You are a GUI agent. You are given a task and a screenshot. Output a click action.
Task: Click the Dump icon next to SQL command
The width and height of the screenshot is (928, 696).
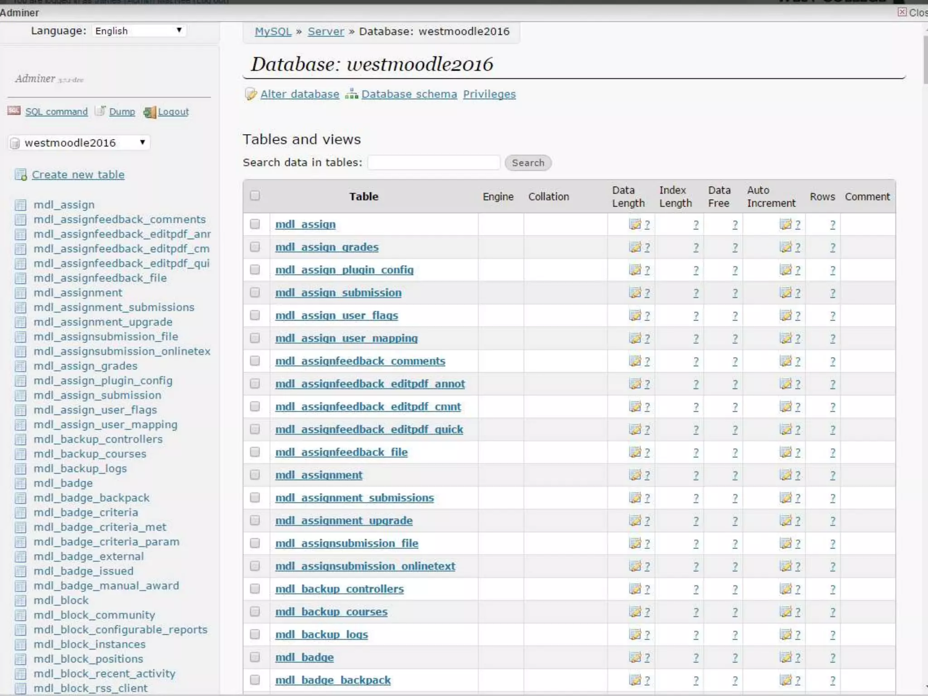coord(101,111)
